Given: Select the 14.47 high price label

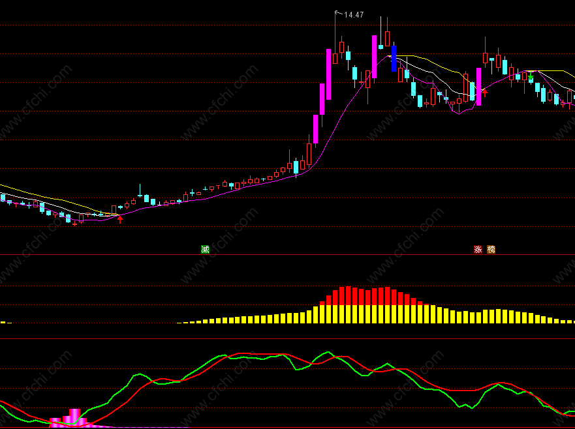Looking at the screenshot, I should [354, 15].
